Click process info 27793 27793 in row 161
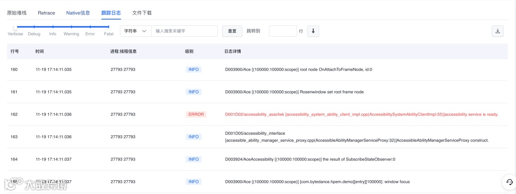Image resolution: width=516 pixels, height=194 pixels. click(x=123, y=92)
